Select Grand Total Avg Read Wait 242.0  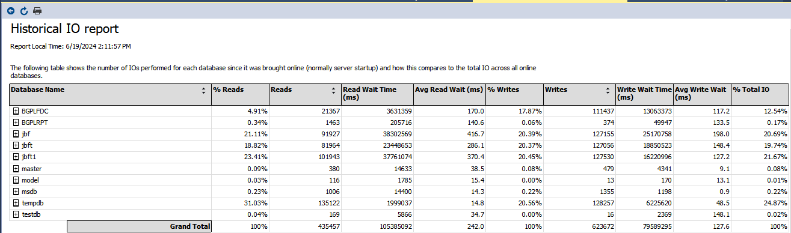(475, 226)
